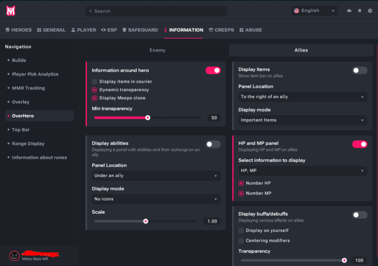
Task: Open Builds in navigation
Action: click(39, 60)
